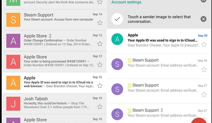Star the Apple iCloud sign-in email dated Sep 30
The width and height of the screenshot is (212, 123).
click(204, 44)
